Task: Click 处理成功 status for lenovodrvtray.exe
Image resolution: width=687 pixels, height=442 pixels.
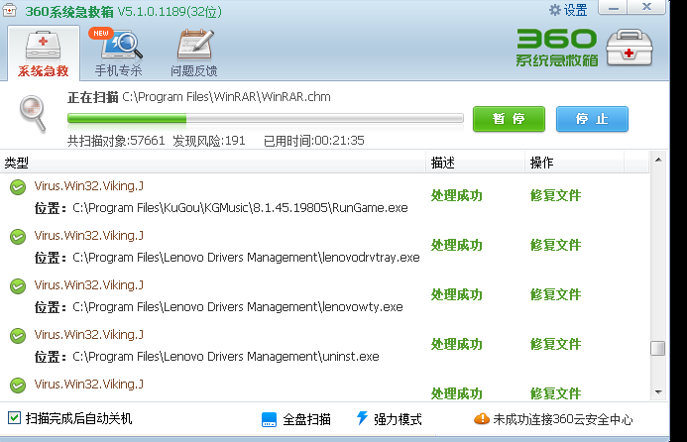Action: coord(457,245)
